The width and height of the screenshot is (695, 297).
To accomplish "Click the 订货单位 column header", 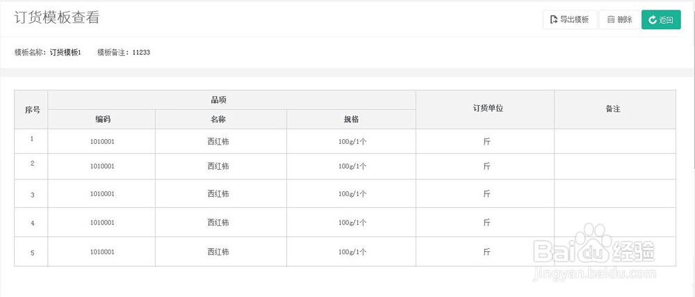I will coord(485,109).
